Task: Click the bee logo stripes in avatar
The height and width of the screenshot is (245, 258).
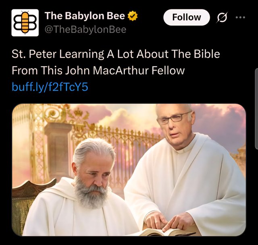Action: tap(25, 22)
